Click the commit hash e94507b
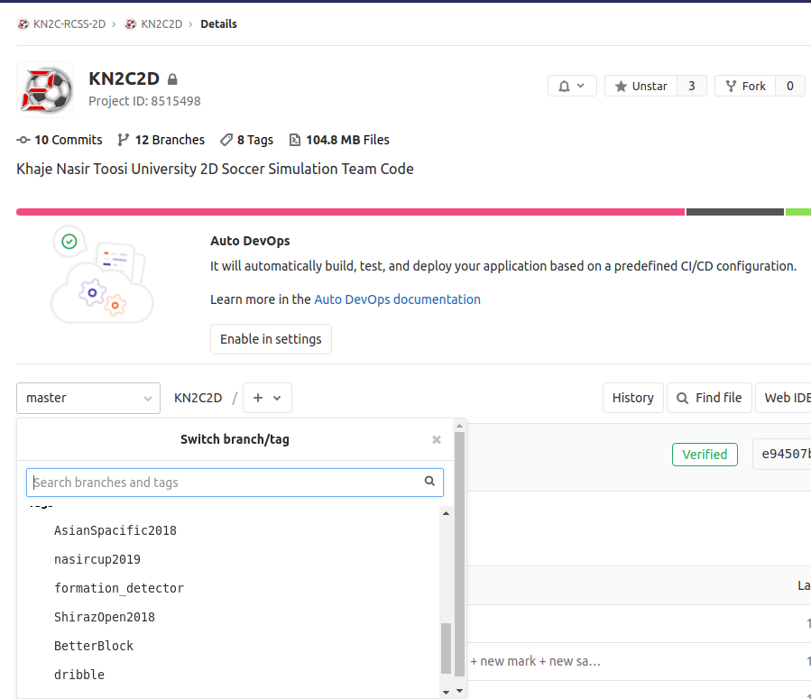811x699 pixels. [x=786, y=454]
